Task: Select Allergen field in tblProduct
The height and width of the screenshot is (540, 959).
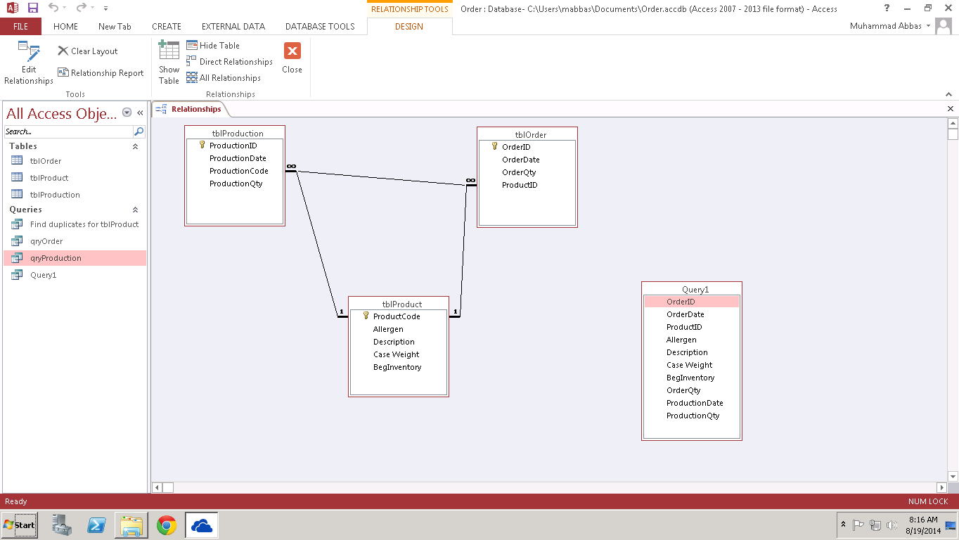Action: pos(388,329)
